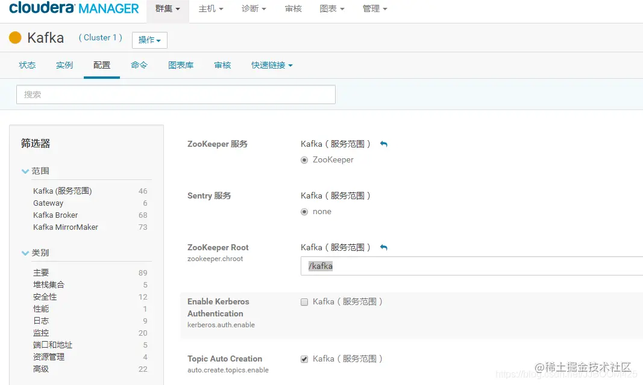Click the zookeeper.chroot property name

point(215,259)
